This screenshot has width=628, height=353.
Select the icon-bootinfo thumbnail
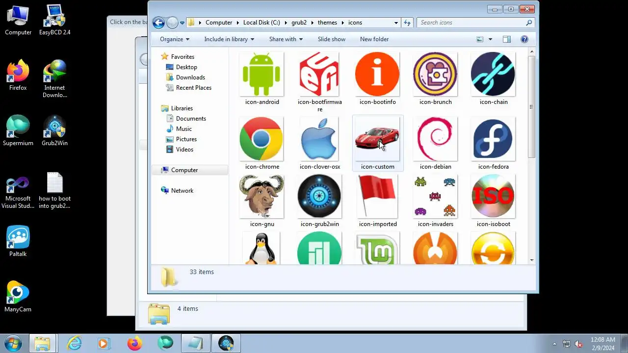[377, 75]
